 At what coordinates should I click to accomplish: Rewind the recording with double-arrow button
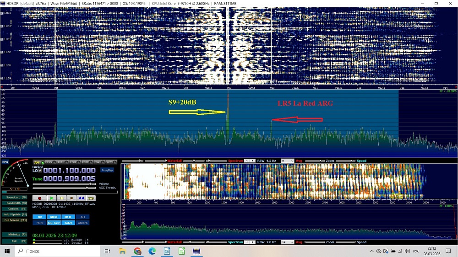(81, 198)
